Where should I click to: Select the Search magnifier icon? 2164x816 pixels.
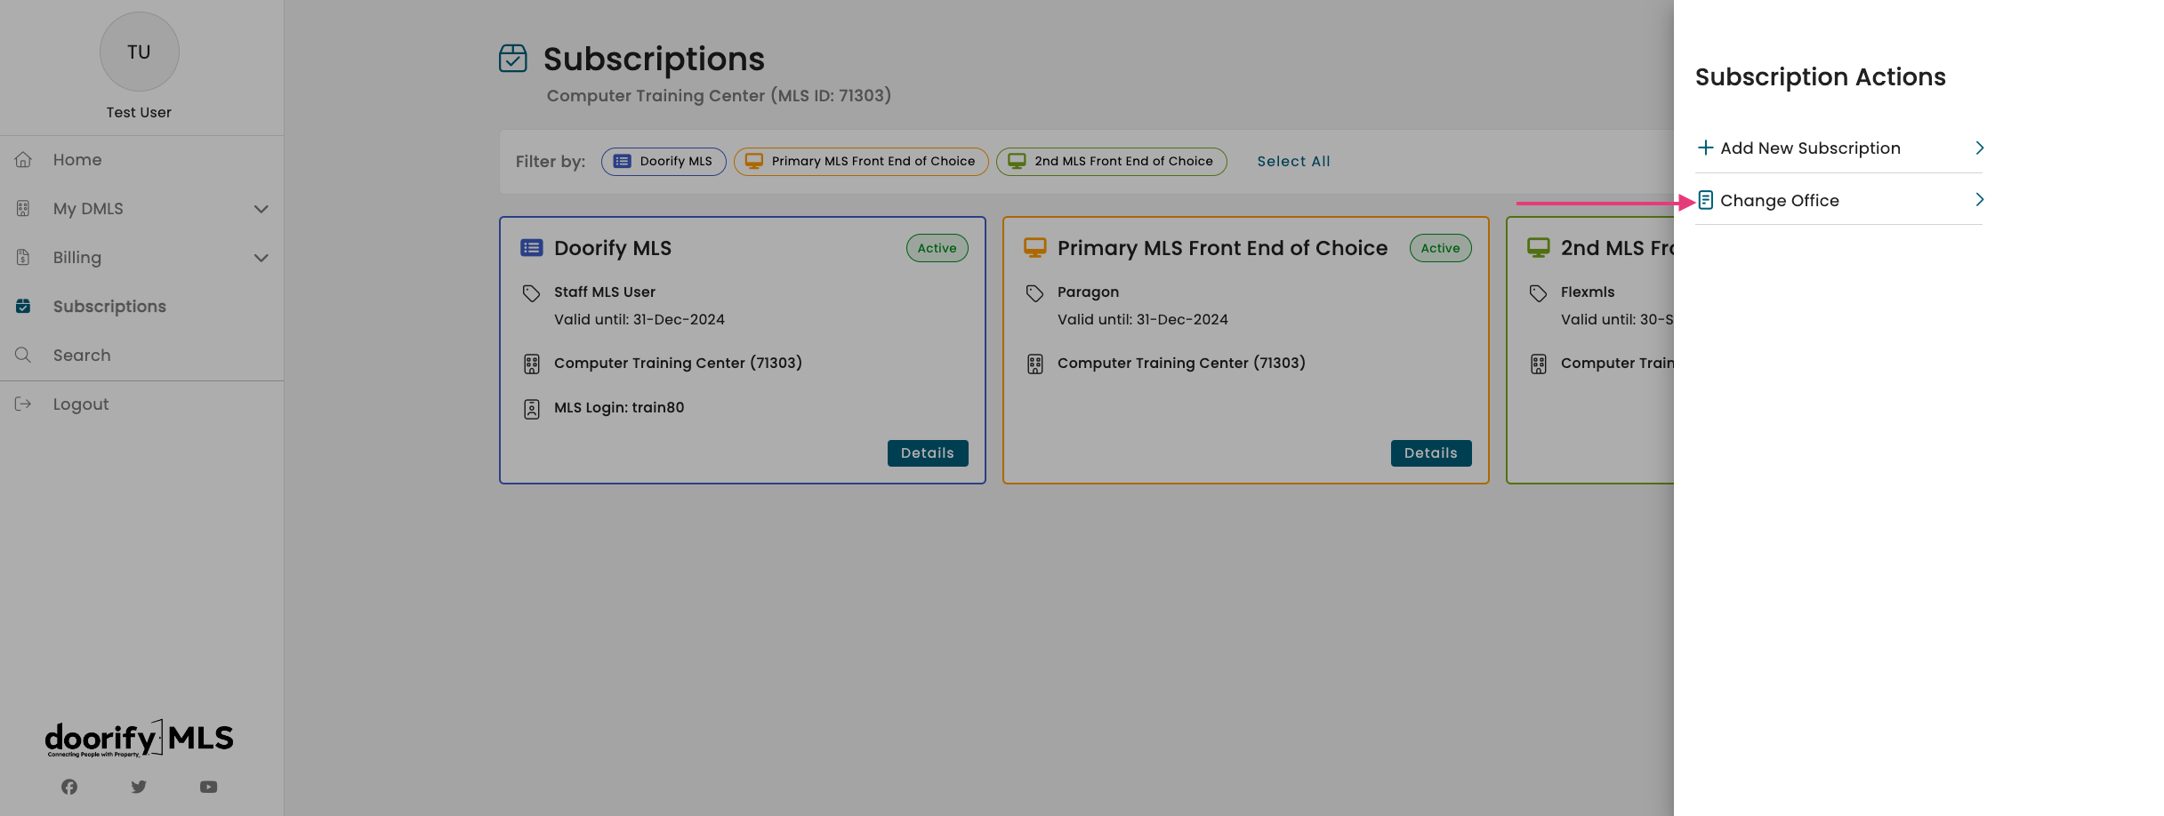pos(23,355)
